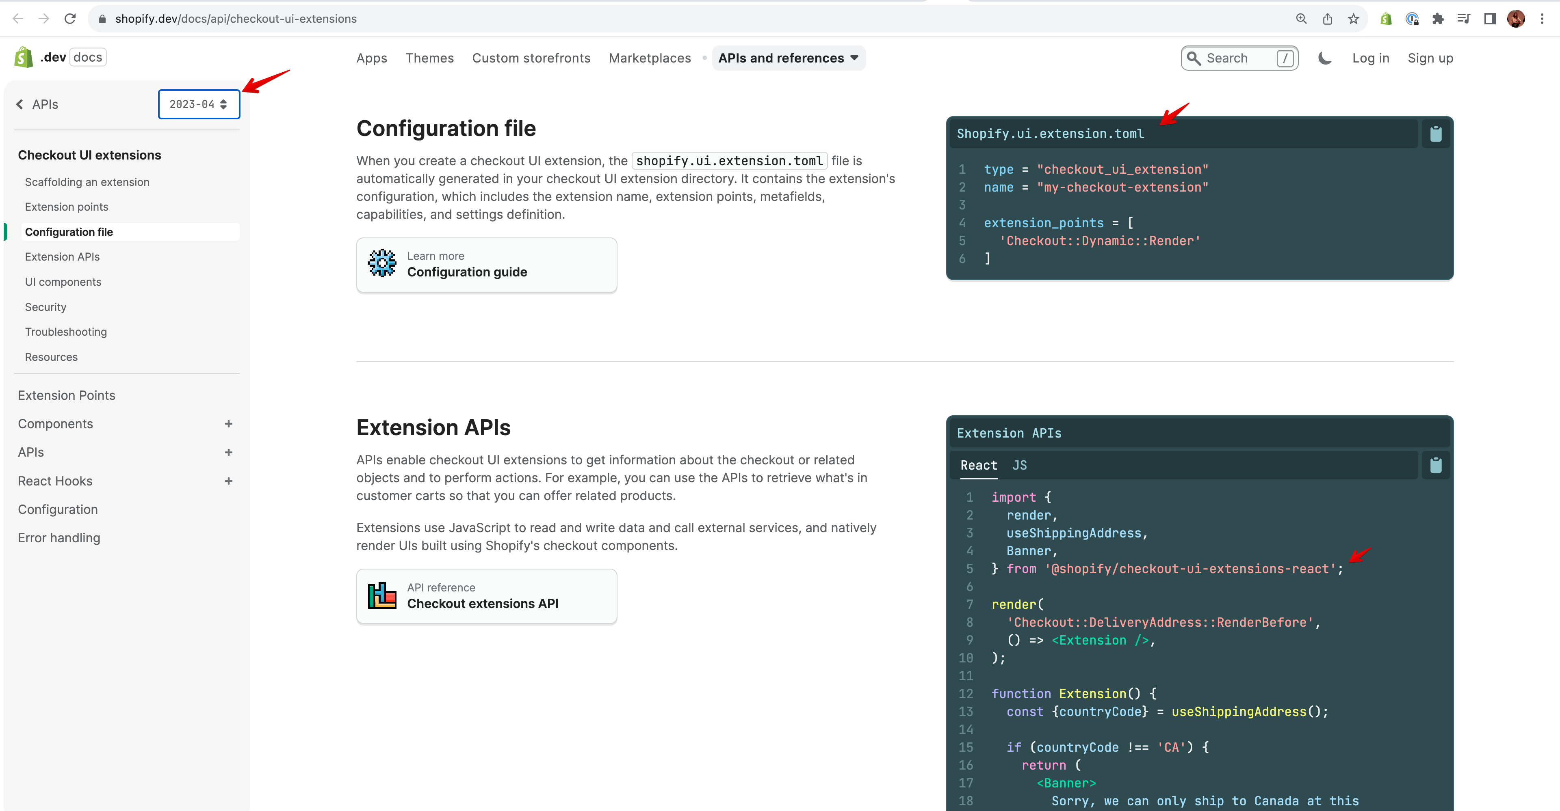Copy the Extension APIs code with clipboard icon

(x=1436, y=466)
